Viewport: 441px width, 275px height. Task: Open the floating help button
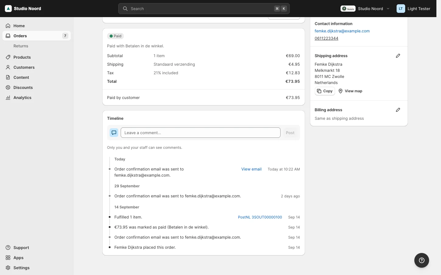tap(422, 260)
